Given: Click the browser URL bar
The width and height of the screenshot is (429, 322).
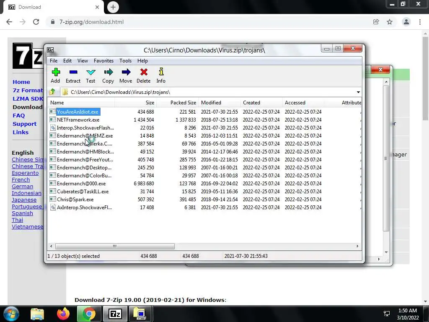Looking at the screenshot, I should (208, 22).
